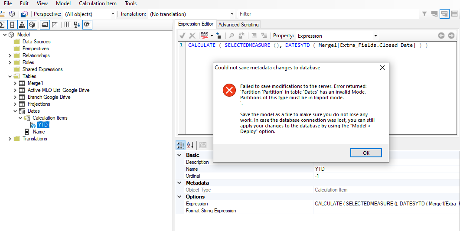Image resolution: width=460 pixels, height=231 pixels.
Task: Select Active MLO List Google Drive table
Action: [x=59, y=90]
